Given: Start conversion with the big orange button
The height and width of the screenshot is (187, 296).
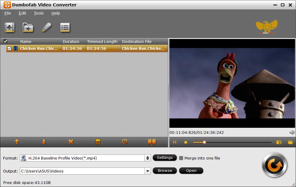Looking at the screenshot, I should 274,165.
